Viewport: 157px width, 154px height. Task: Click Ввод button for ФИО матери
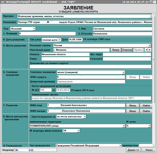[x=133, y=111]
